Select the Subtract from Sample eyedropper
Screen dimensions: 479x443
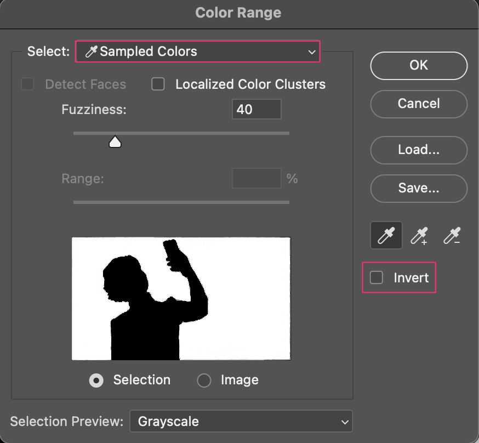[x=452, y=236]
